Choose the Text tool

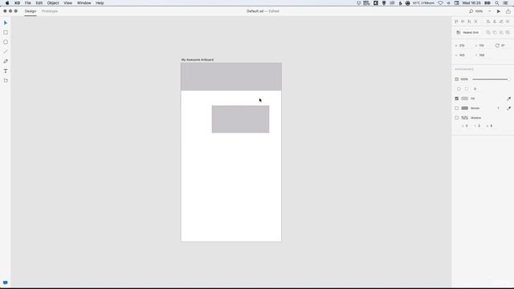point(6,71)
